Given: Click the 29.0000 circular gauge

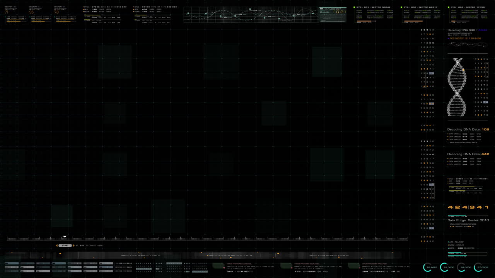Looking at the screenshot, I should coord(461,267).
